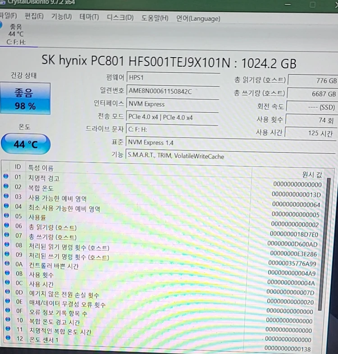Open the 언어(Language) menu
The width and height of the screenshot is (338, 354).
click(198, 18)
